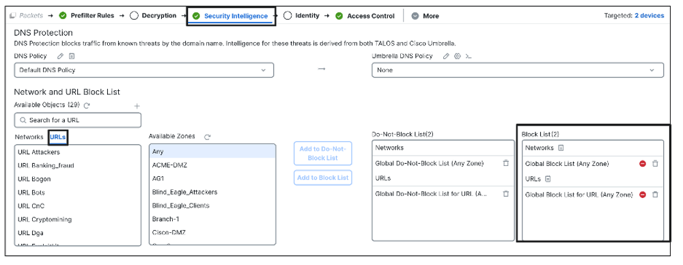
Task: Expand the Umbrella DNS Policy dropdown
Action: point(518,70)
